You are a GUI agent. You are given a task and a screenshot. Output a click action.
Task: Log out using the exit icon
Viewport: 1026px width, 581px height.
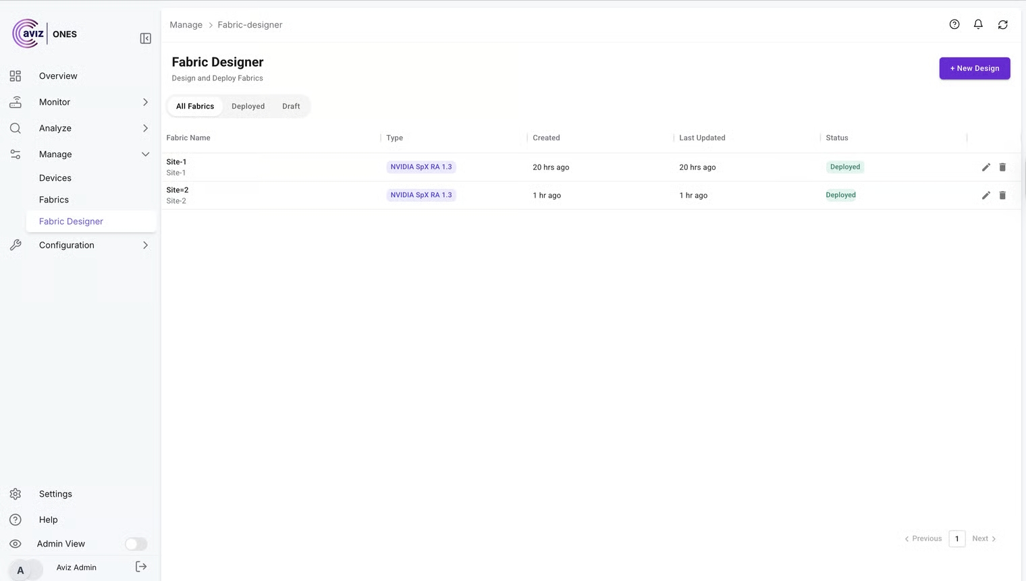point(141,567)
